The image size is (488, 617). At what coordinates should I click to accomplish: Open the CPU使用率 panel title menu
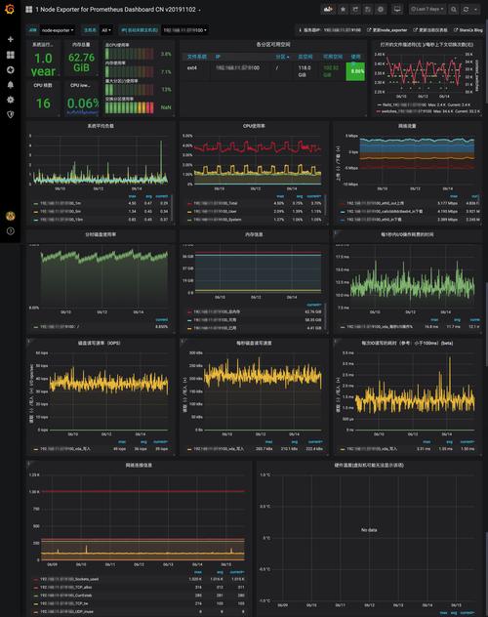click(x=254, y=126)
